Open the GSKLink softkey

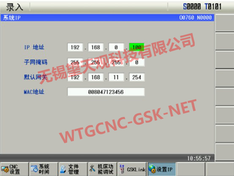point(132,169)
